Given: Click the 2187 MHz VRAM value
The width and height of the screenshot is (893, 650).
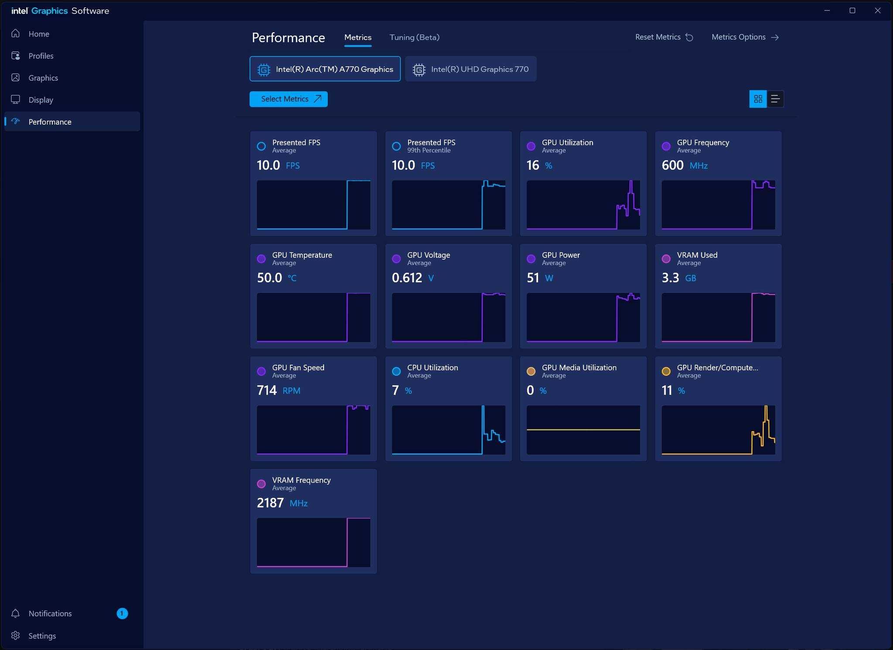Looking at the screenshot, I should (282, 503).
